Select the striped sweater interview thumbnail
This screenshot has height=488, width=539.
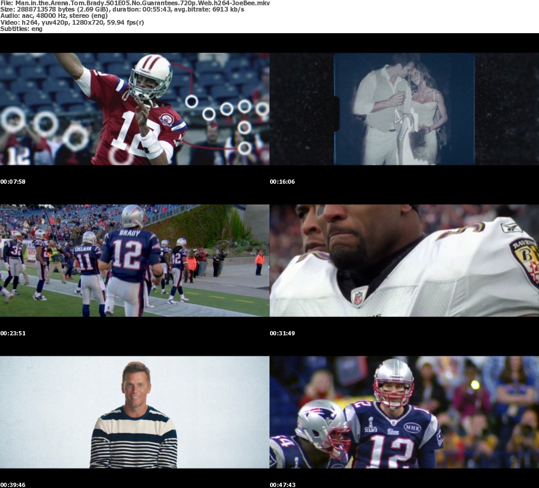click(134, 412)
